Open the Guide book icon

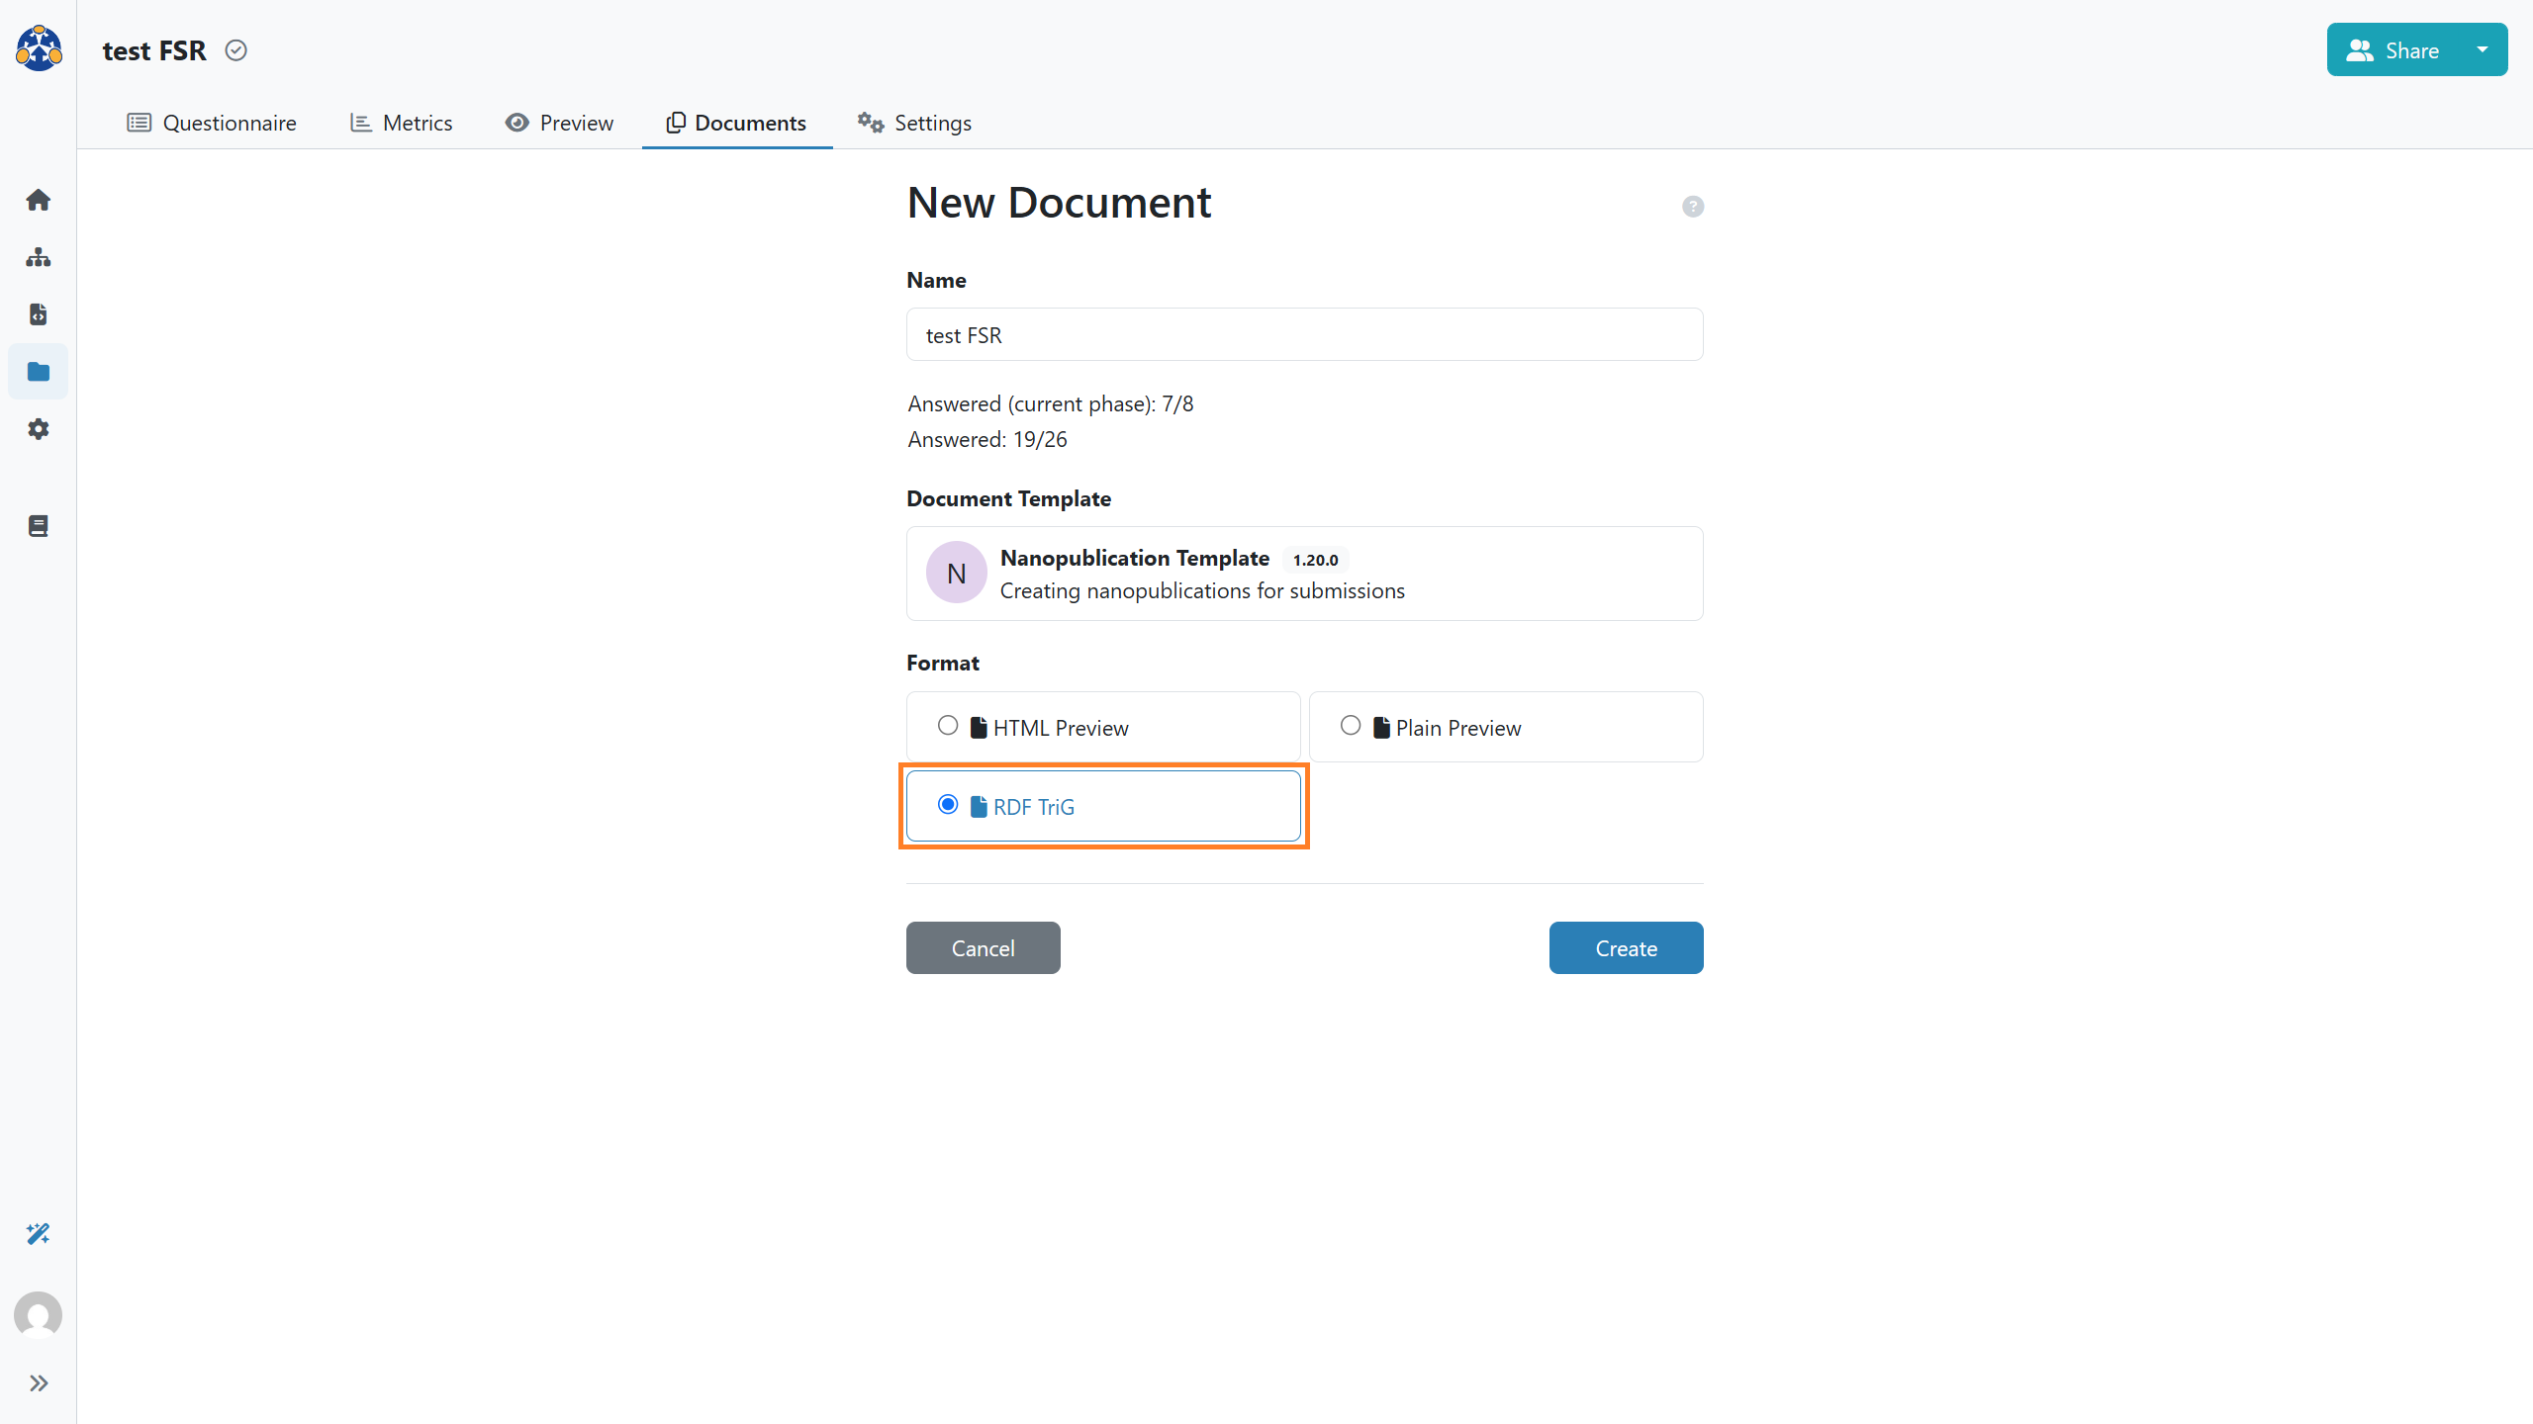tap(39, 526)
